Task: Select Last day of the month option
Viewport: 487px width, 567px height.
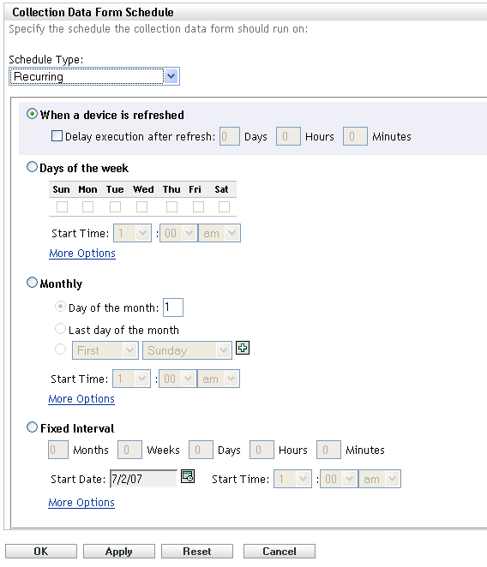Action: (x=60, y=329)
